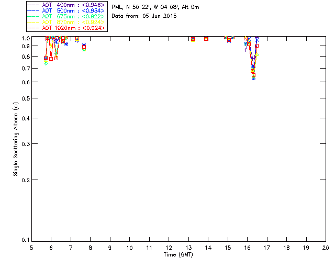
Task: Click the x-axis tick label 10
Action: pyautogui.click(x=129, y=248)
